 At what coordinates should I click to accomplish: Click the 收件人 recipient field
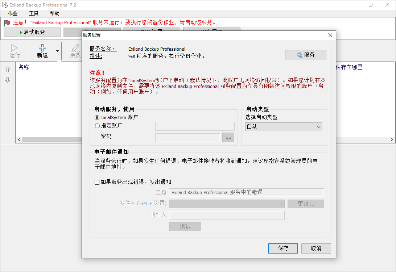point(227,215)
